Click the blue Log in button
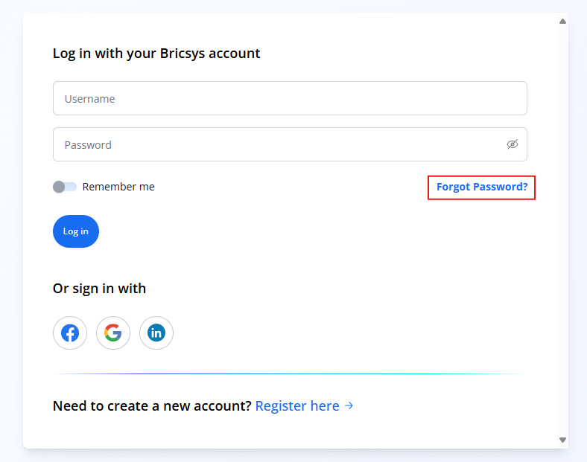The image size is (587, 462). pos(76,231)
